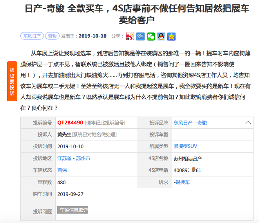Click the 退换车 demand link
Image resolution: width=259 pixels, height=223 pixels.
tap(182, 182)
